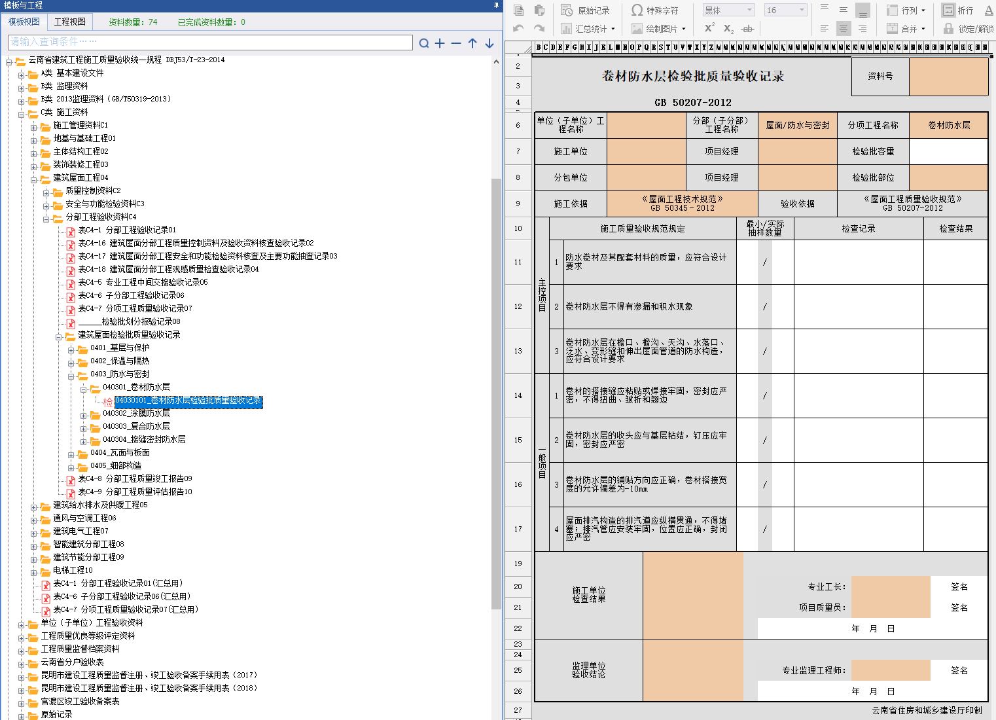Screen dimensions: 996x720
Task: Select 0405_细部构造 folder
Action: tap(116, 465)
